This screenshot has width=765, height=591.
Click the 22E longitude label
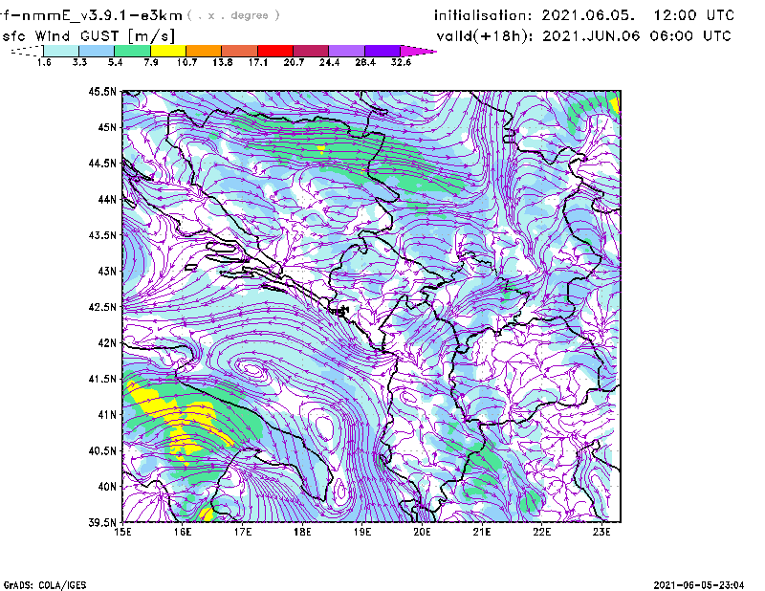pos(542,532)
